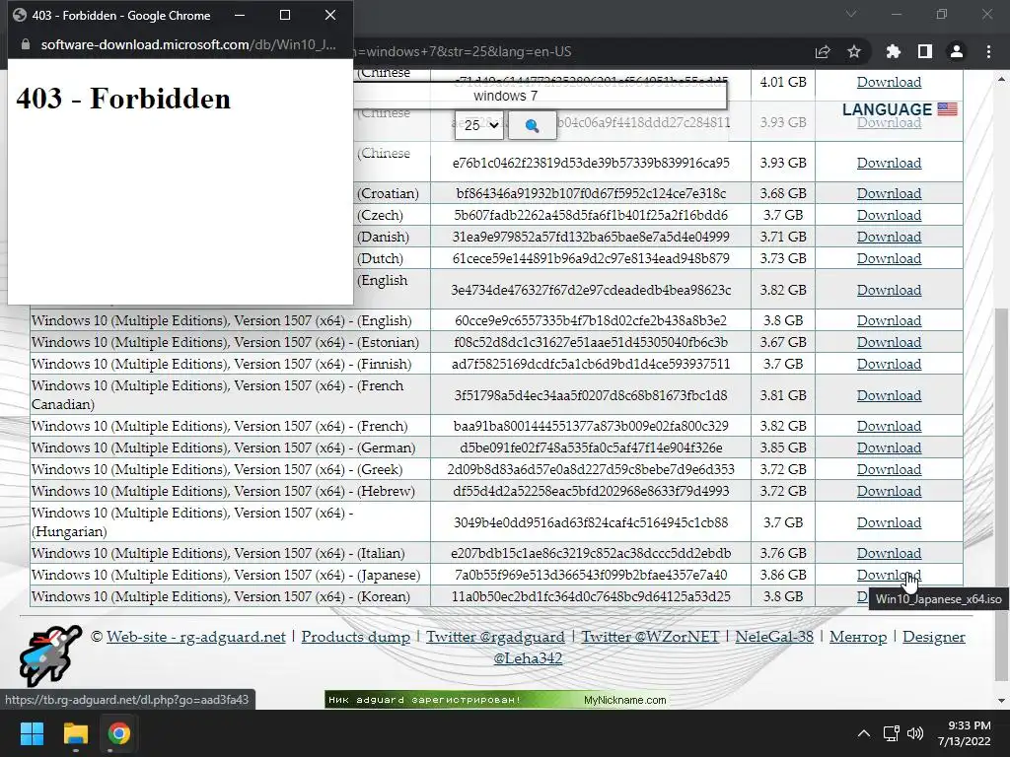Download the Greek x64 edition

[889, 469]
